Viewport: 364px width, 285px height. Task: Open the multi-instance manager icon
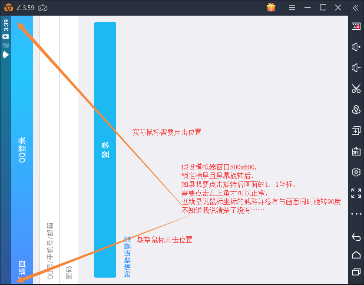point(356,130)
